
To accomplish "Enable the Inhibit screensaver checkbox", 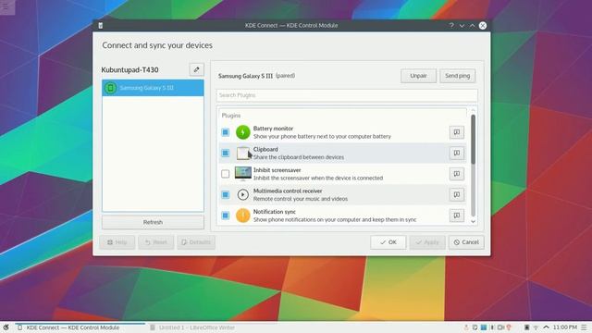I will [226, 174].
